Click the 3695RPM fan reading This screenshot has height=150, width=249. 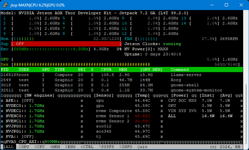(x=229, y=39)
